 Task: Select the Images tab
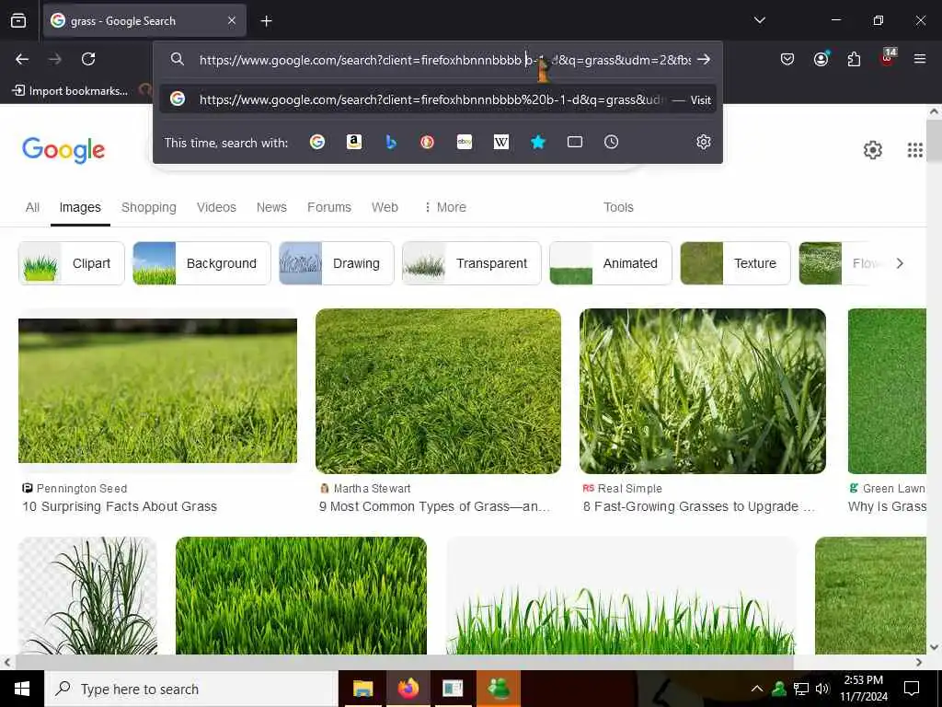(80, 207)
